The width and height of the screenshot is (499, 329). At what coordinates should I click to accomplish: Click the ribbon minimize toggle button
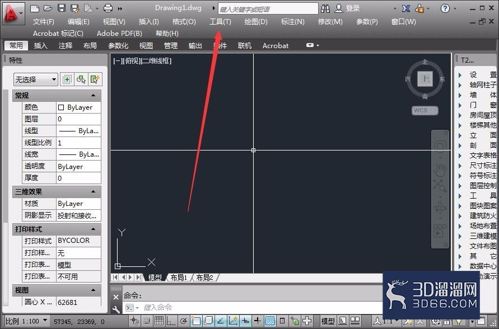[310, 45]
